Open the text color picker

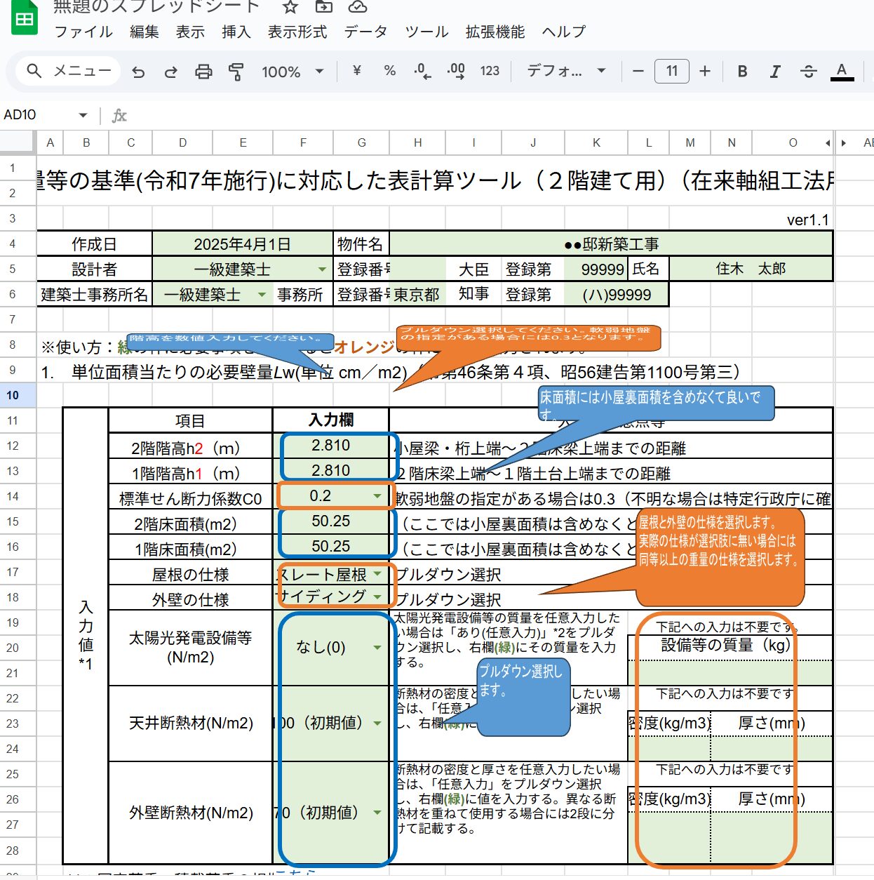click(842, 71)
